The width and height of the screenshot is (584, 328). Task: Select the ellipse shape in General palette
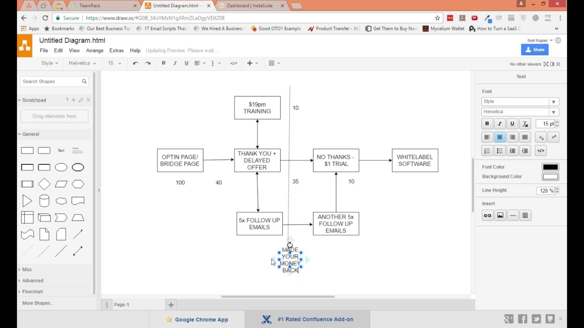pyautogui.click(x=61, y=167)
